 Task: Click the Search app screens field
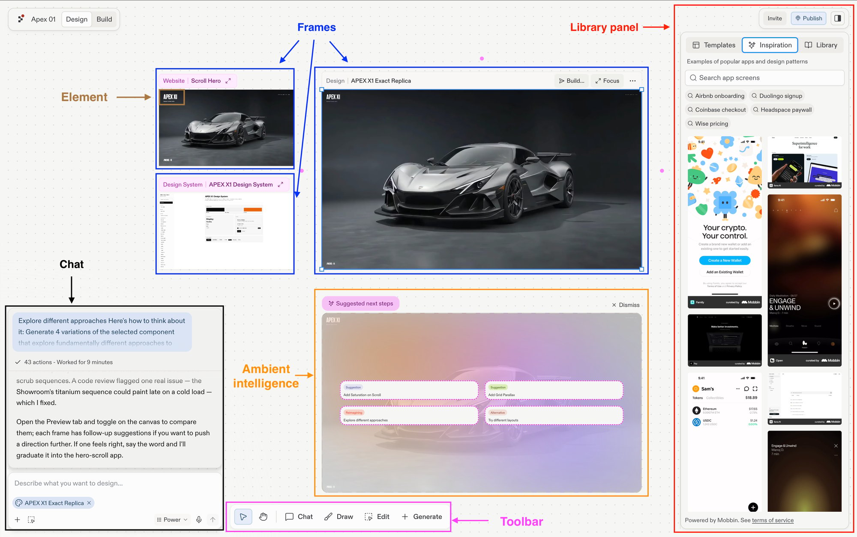764,78
